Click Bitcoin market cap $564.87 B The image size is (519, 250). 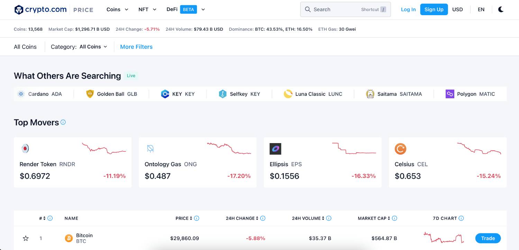click(x=384, y=238)
